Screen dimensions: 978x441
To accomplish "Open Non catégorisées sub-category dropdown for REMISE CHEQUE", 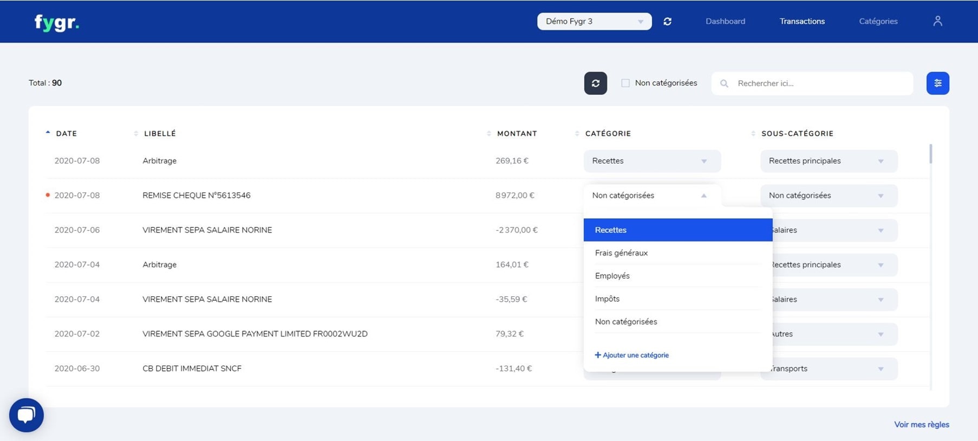I will pos(829,196).
